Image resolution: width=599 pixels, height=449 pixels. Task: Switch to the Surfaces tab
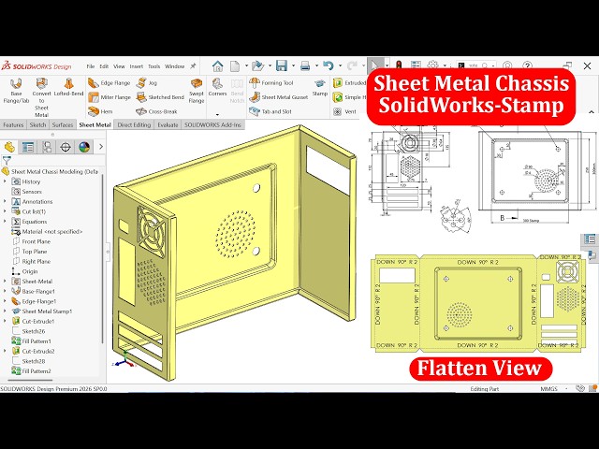[63, 124]
